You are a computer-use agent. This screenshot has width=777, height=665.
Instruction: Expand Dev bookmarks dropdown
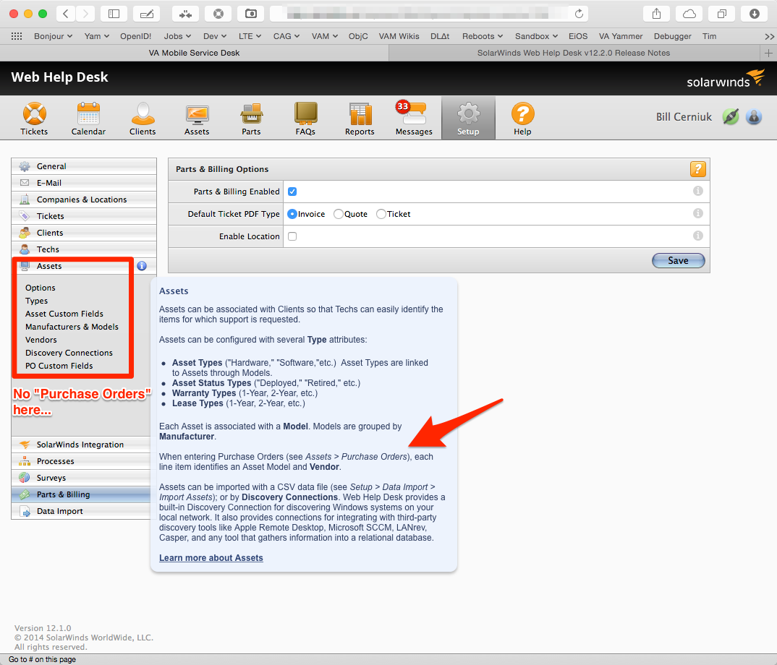click(215, 36)
